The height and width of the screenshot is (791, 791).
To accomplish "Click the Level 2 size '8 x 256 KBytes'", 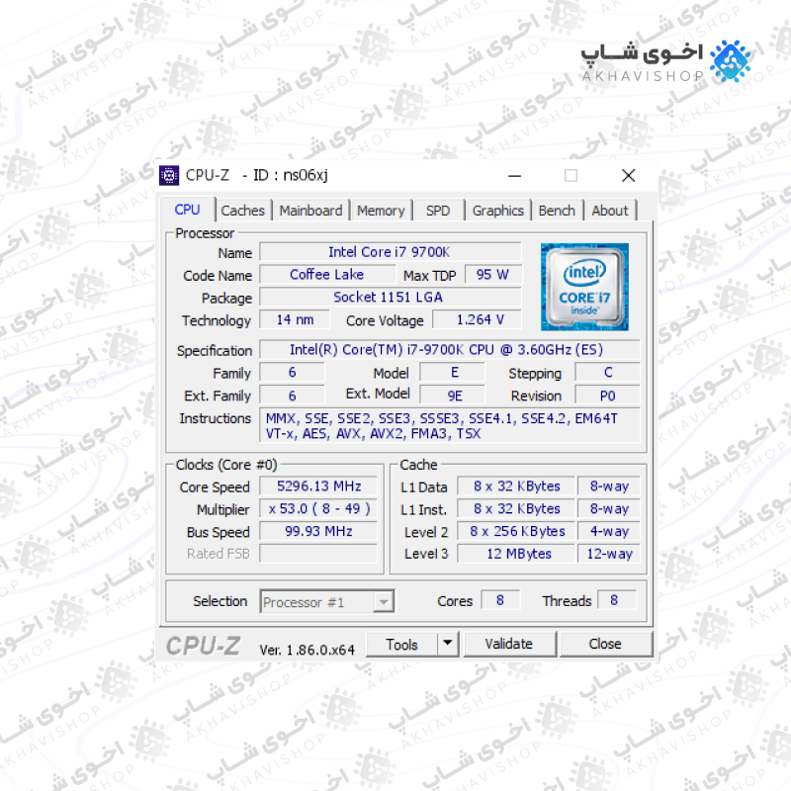I will pyautogui.click(x=516, y=531).
